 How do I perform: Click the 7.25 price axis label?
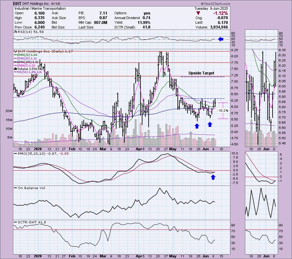[x=235, y=75]
